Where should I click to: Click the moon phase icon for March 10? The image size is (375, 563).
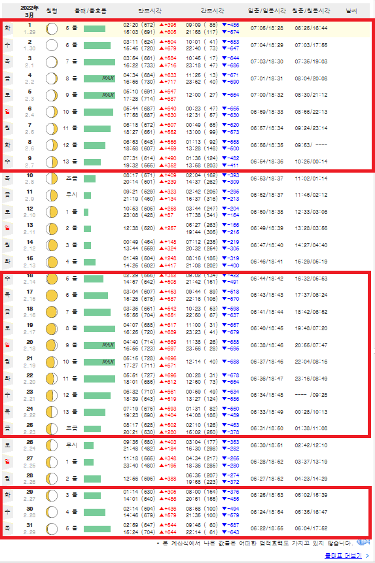click(52, 179)
